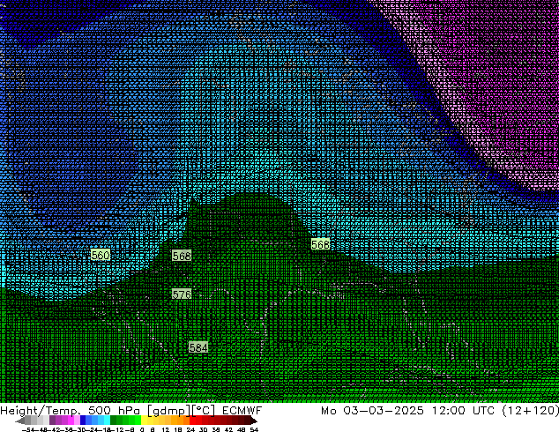Click the bright cyan legend swatch
This screenshot has height=432, width=559.
[107, 420]
